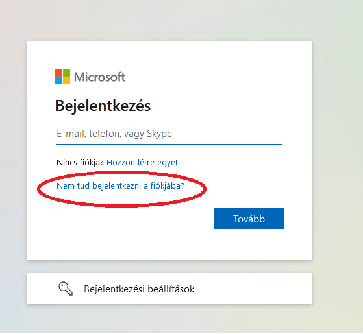This screenshot has width=363, height=334.
Task: Click the red ellipse annotation outline
Action: coord(122,172)
